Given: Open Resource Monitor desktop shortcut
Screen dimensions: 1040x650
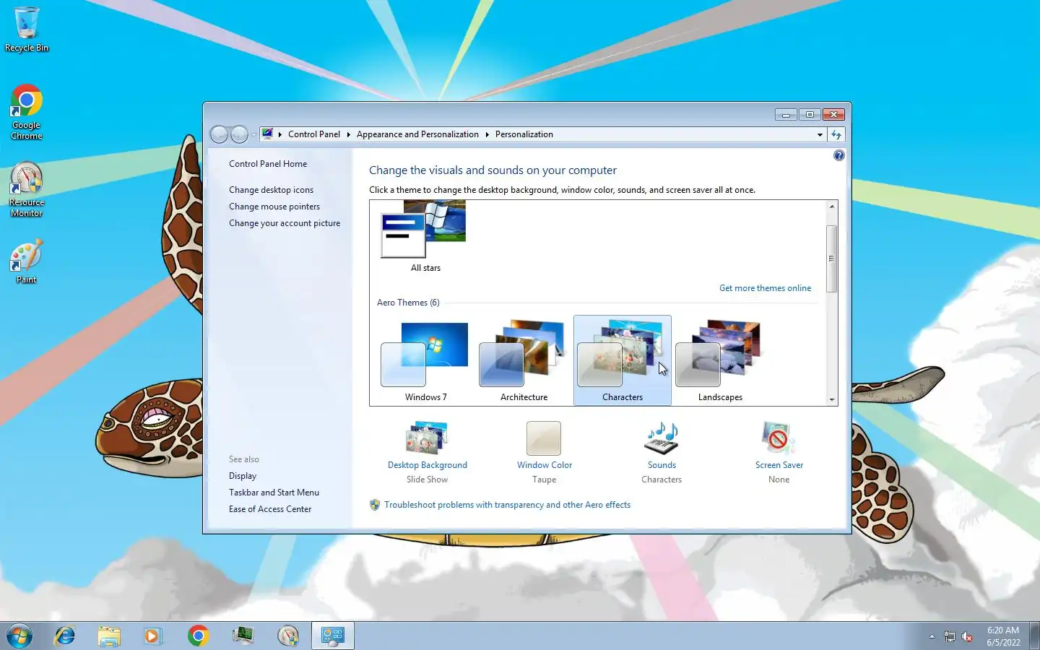Looking at the screenshot, I should (27, 190).
